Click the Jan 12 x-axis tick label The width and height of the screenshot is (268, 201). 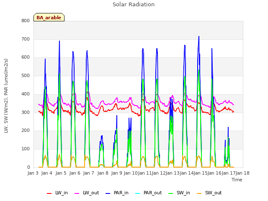click(x=159, y=173)
